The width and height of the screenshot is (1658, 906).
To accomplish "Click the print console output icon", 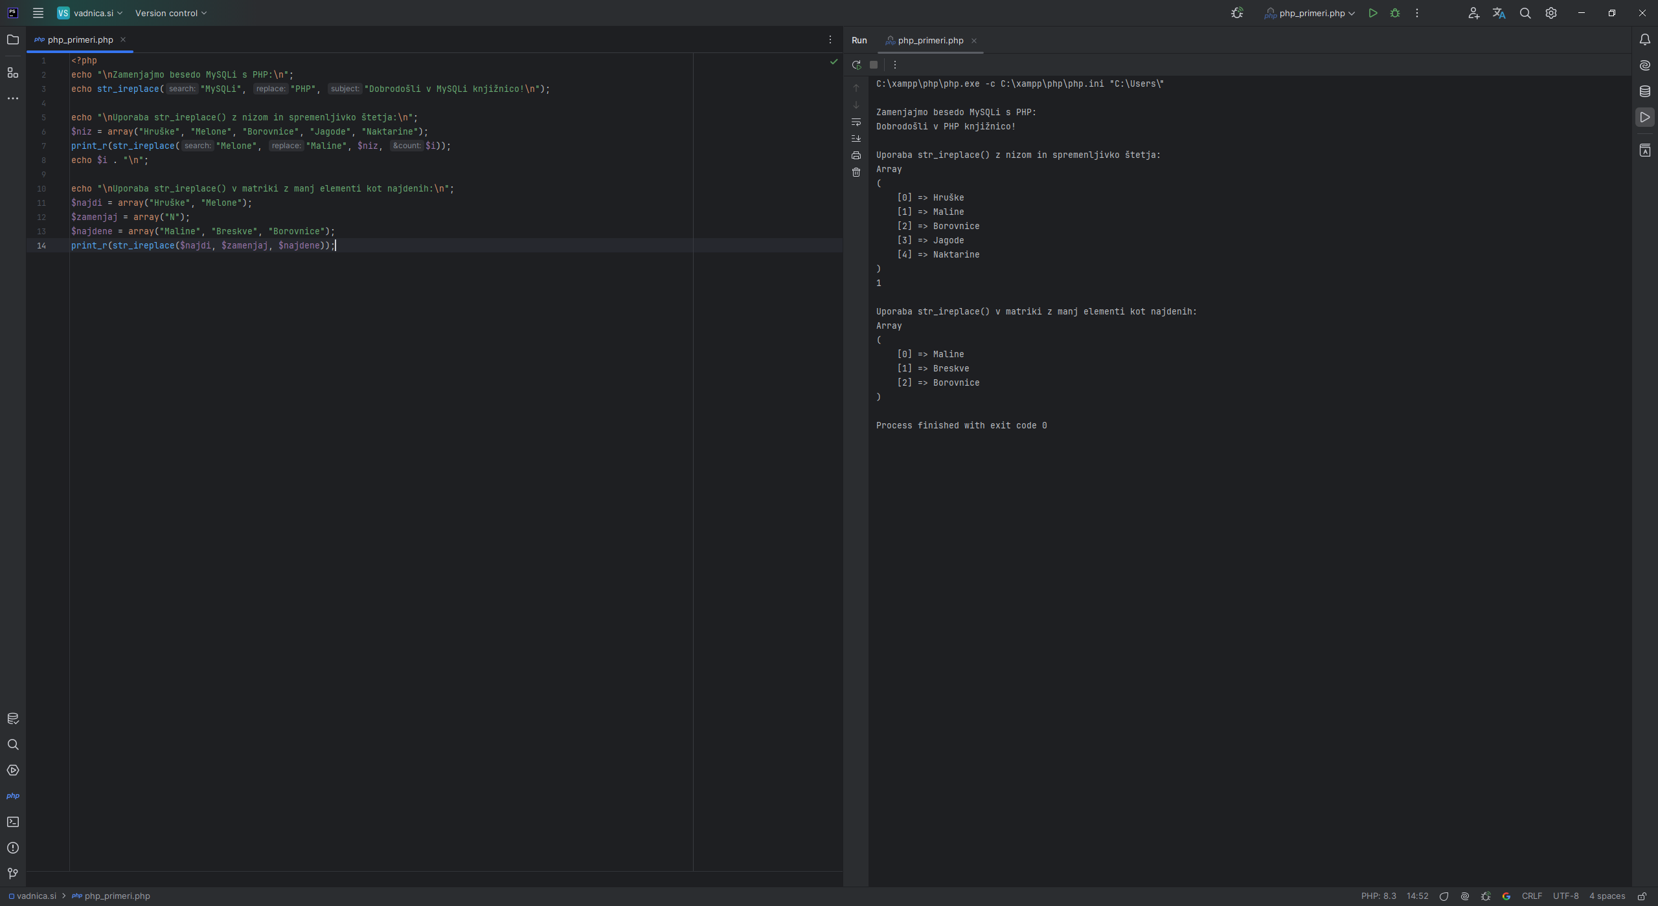I will click(x=856, y=155).
